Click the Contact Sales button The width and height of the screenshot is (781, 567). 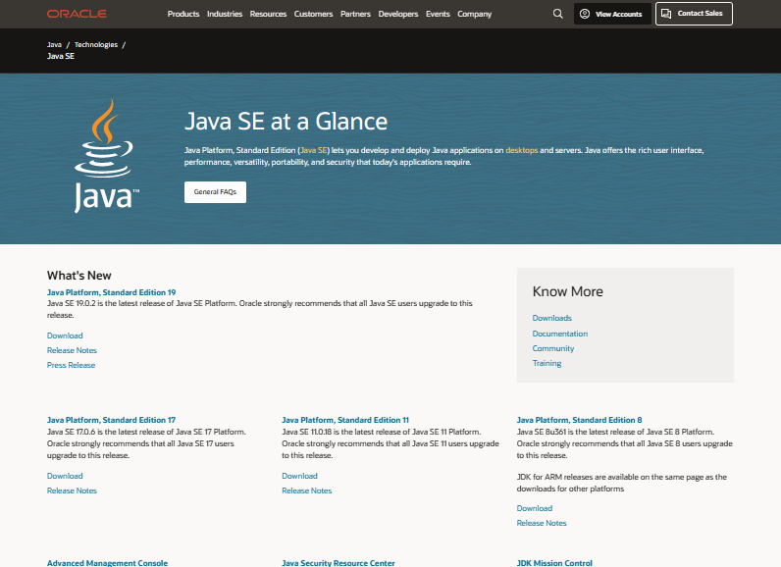[x=694, y=14]
